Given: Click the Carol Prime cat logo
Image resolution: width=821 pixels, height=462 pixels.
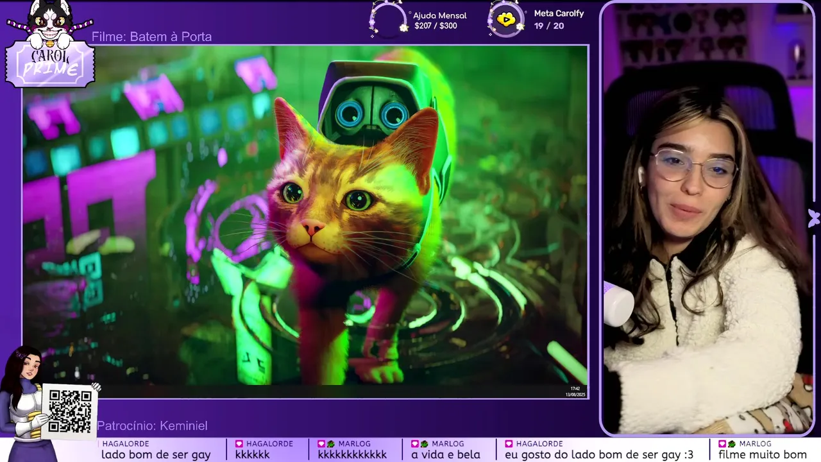Looking at the screenshot, I should click(x=50, y=44).
